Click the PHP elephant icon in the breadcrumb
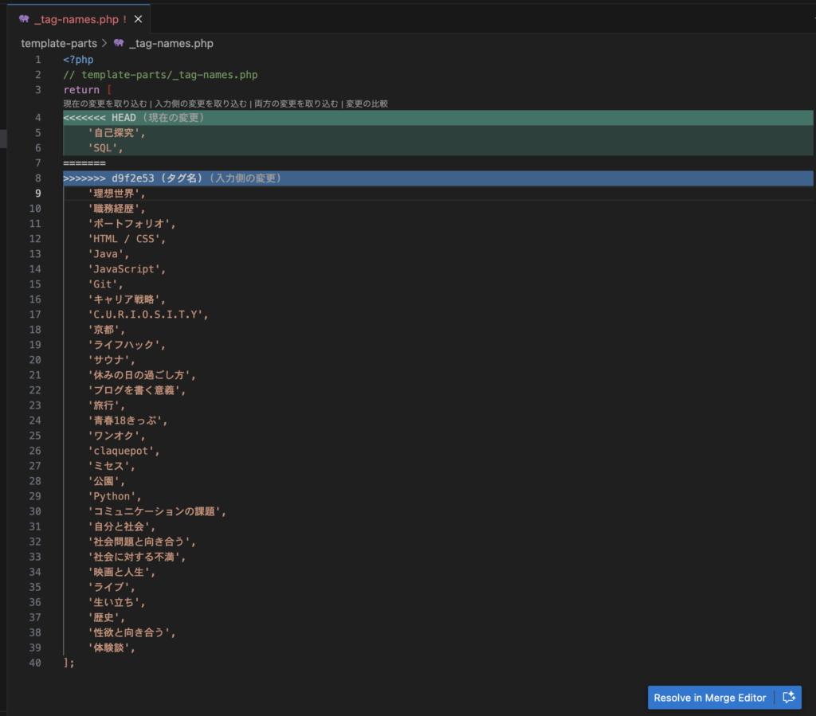The height and width of the screenshot is (716, 816). (x=119, y=44)
